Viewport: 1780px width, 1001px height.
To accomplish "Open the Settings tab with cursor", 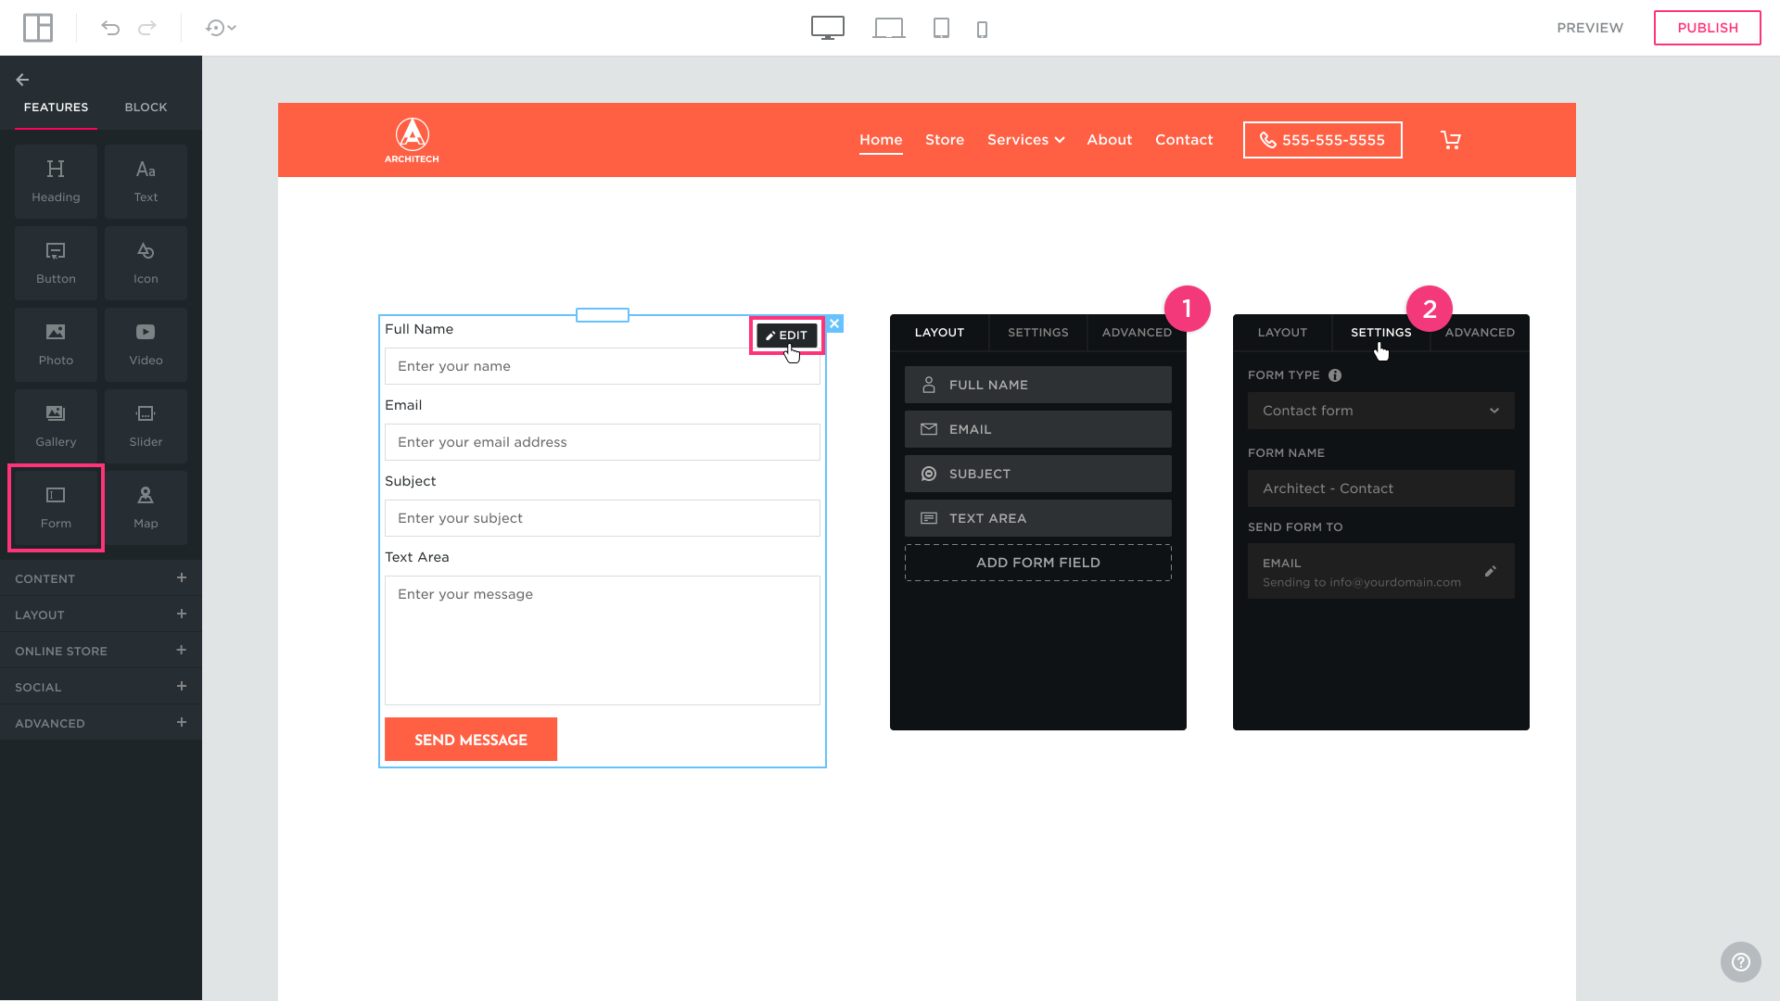I will pos(1380,333).
